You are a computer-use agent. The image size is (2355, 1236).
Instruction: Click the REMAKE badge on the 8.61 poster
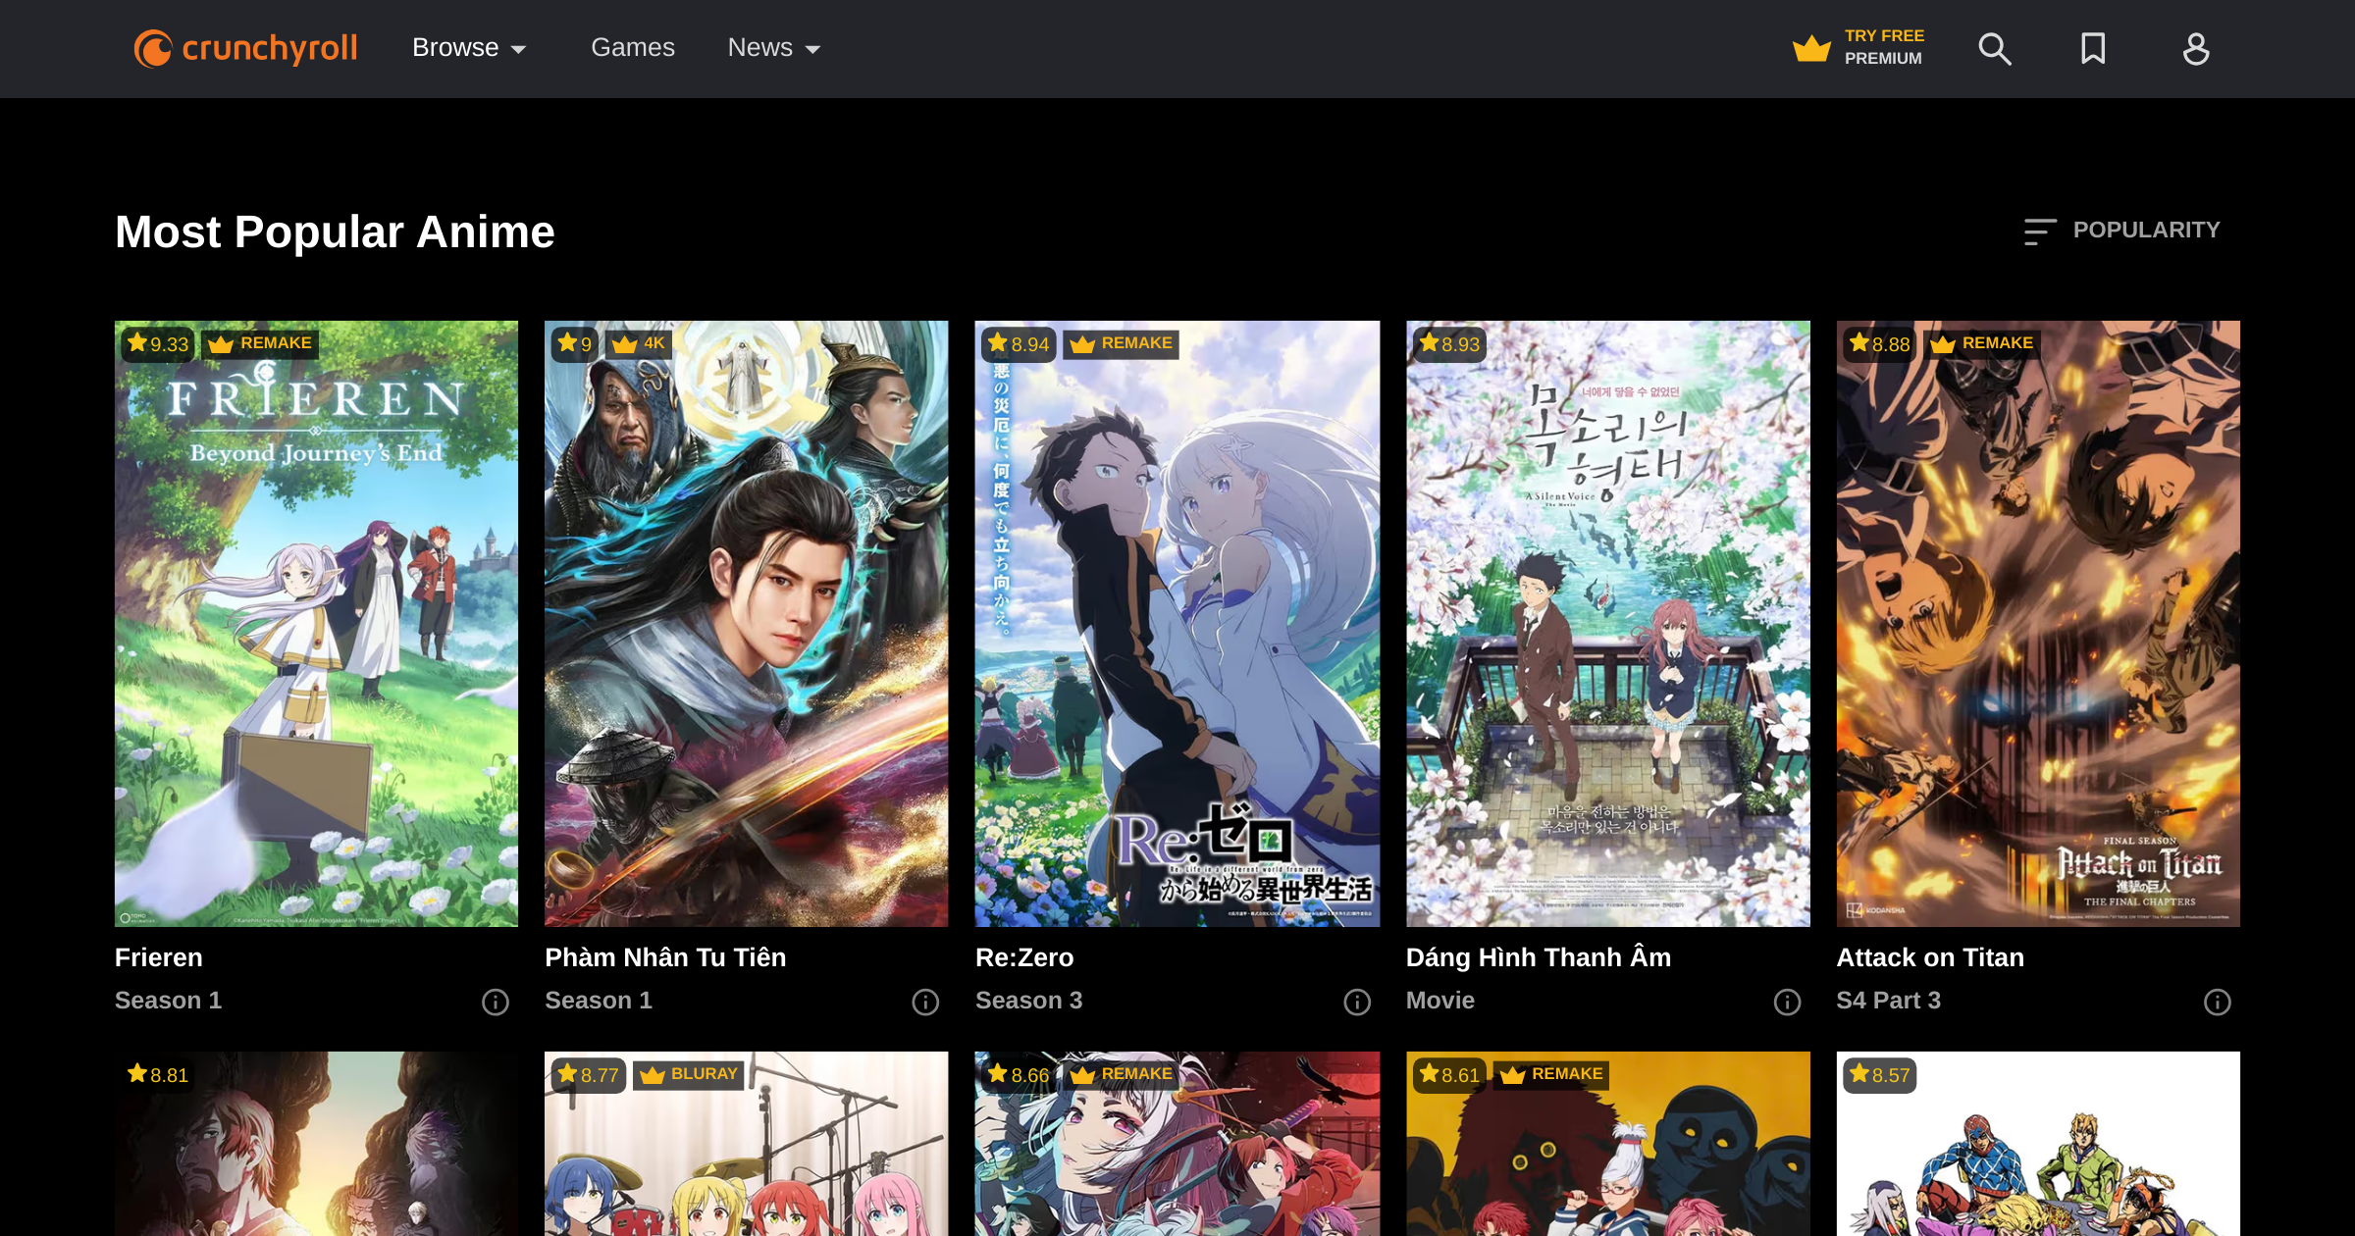pos(1551,1074)
